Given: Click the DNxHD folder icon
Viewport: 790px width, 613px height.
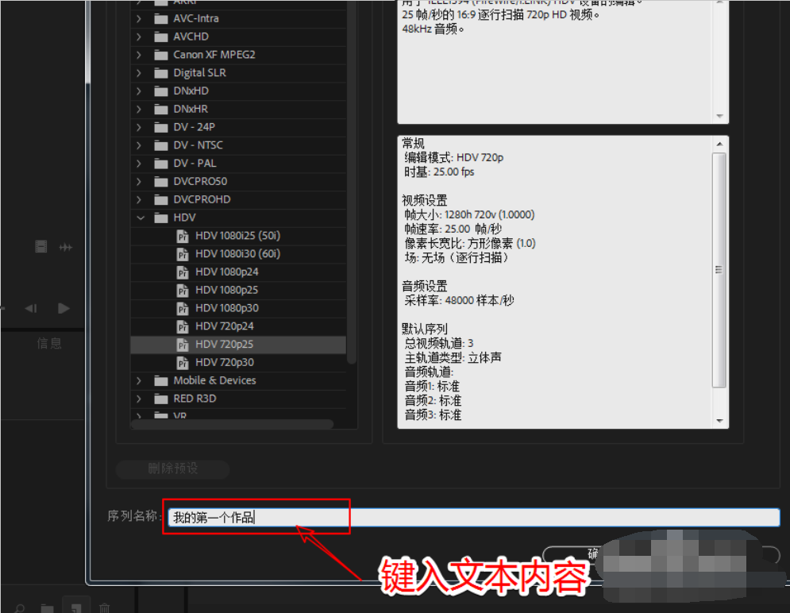Looking at the screenshot, I should point(160,91).
